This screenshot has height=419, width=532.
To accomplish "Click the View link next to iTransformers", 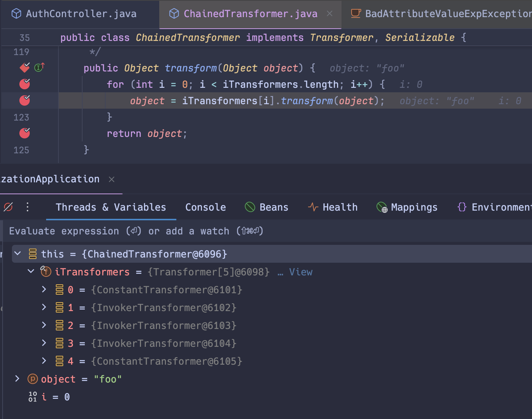I will click(x=301, y=272).
